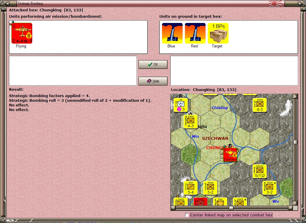
Task: Click the empty left detail list box
Action: (x=73, y=71)
